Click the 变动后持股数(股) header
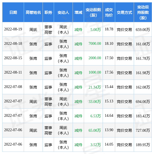The width and height of the screenshot is (152, 154). [143, 12]
